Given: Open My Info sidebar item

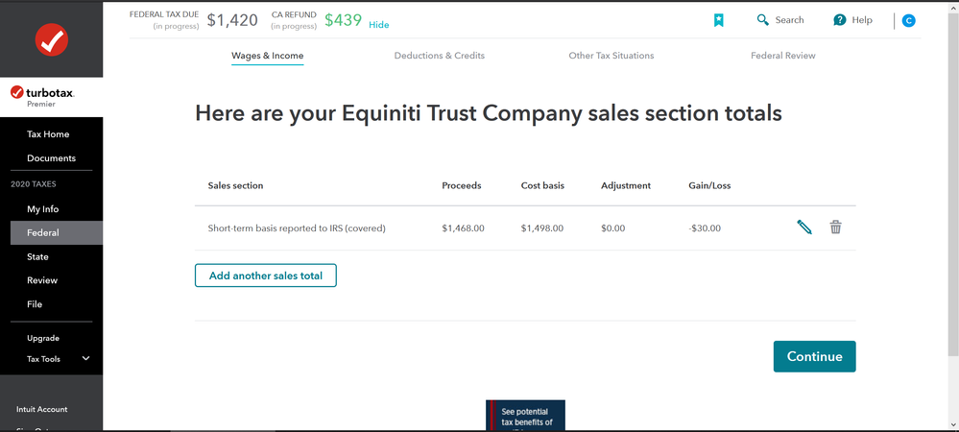Looking at the screenshot, I should pos(43,209).
